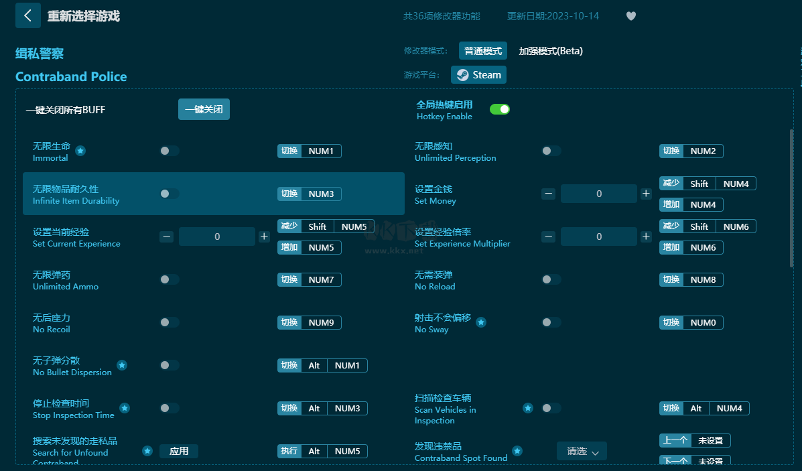Click Unlimited Ammo hotkey NUM7 binding

coord(310,280)
